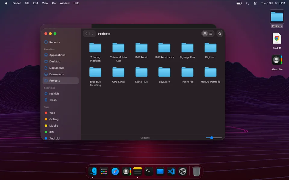
Task: Select Recents in the sidebar
Action: [x=61, y=42]
